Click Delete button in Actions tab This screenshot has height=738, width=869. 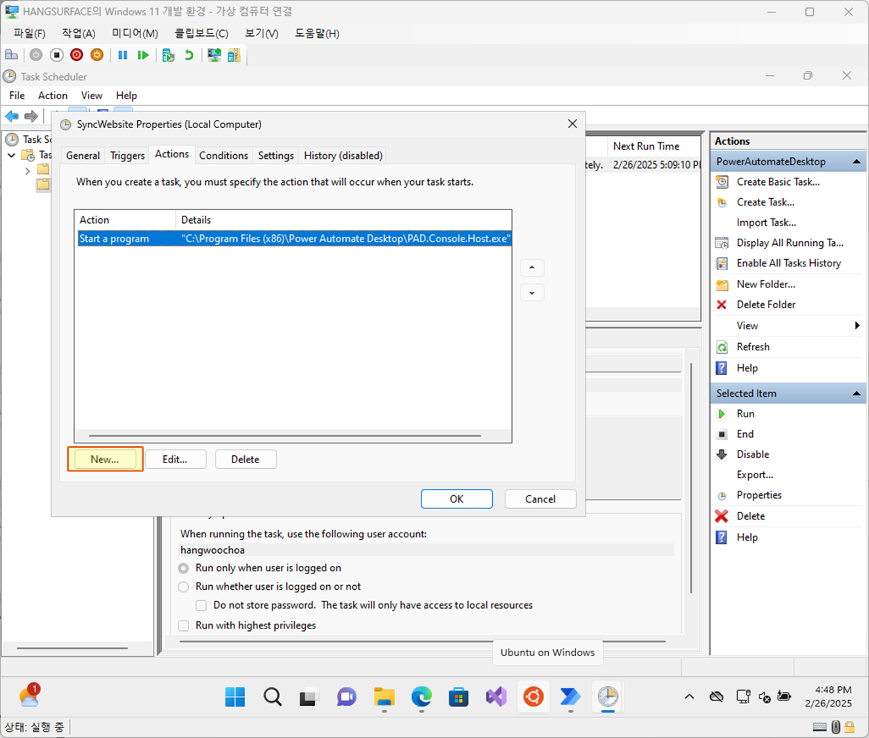(245, 459)
